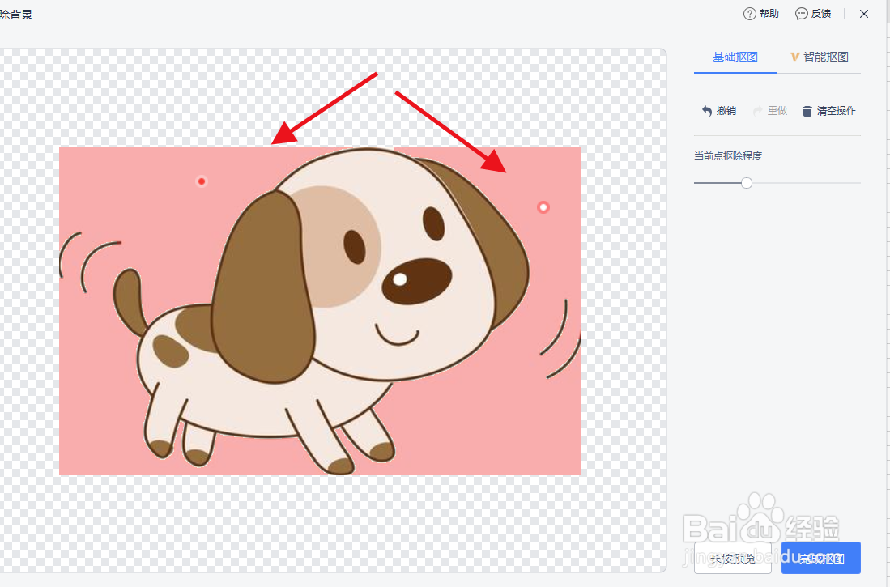Click the trash can icon
The height and width of the screenshot is (587, 890).
click(807, 111)
